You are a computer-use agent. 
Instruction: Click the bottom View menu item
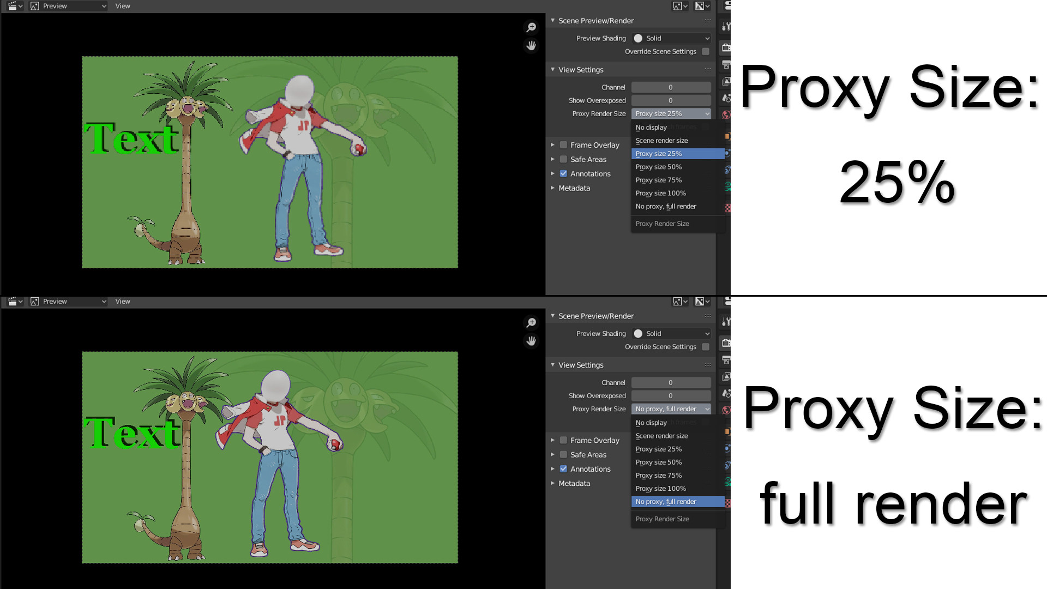click(122, 302)
